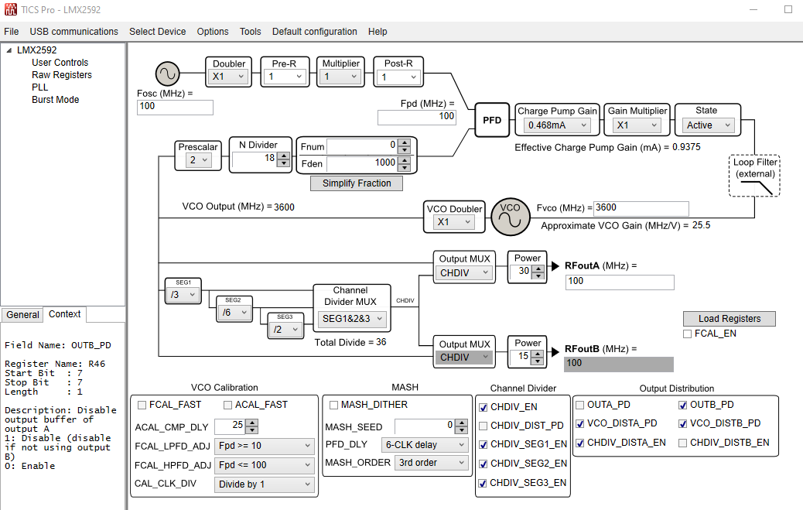
Task: Enable the FCAL_FAST checkbox
Action: [x=142, y=405]
